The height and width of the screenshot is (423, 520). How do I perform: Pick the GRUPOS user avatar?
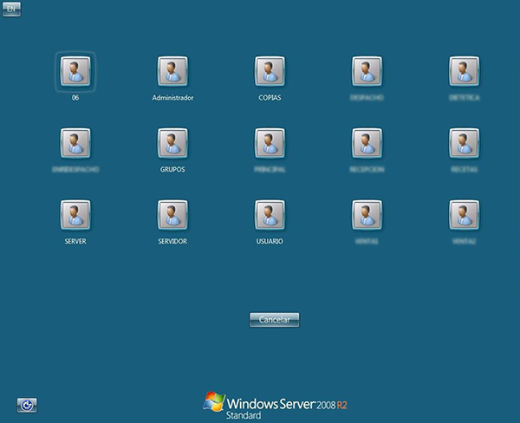[172, 143]
